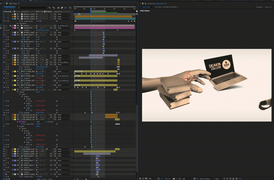The image size is (274, 180).
Task: Select the Main Comp viewer tab
Action: (146, 7)
